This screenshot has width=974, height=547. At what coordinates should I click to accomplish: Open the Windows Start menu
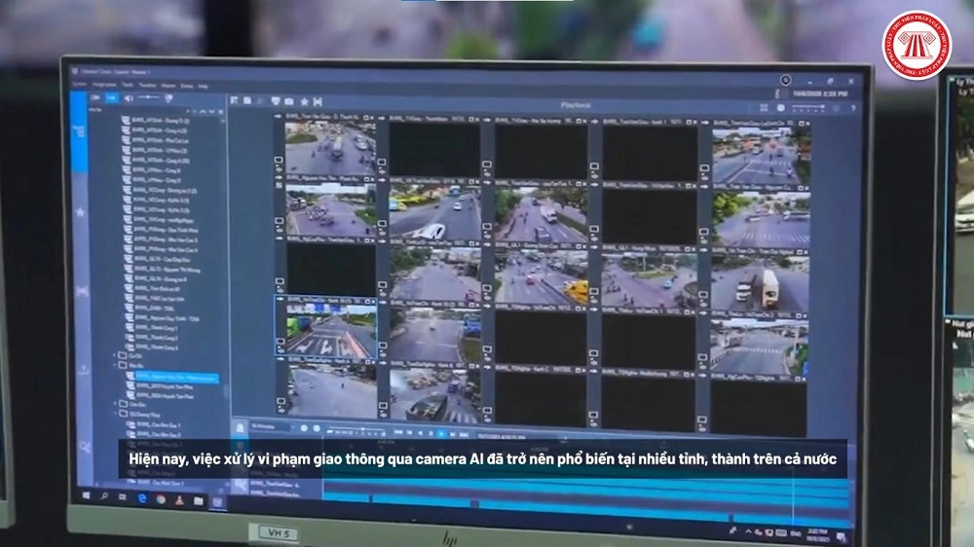point(87,495)
